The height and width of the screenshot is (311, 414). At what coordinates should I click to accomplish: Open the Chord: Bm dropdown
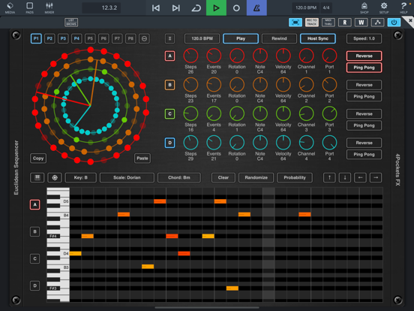click(179, 177)
